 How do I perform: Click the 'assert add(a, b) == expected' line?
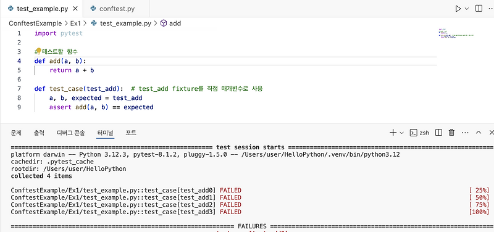(101, 107)
